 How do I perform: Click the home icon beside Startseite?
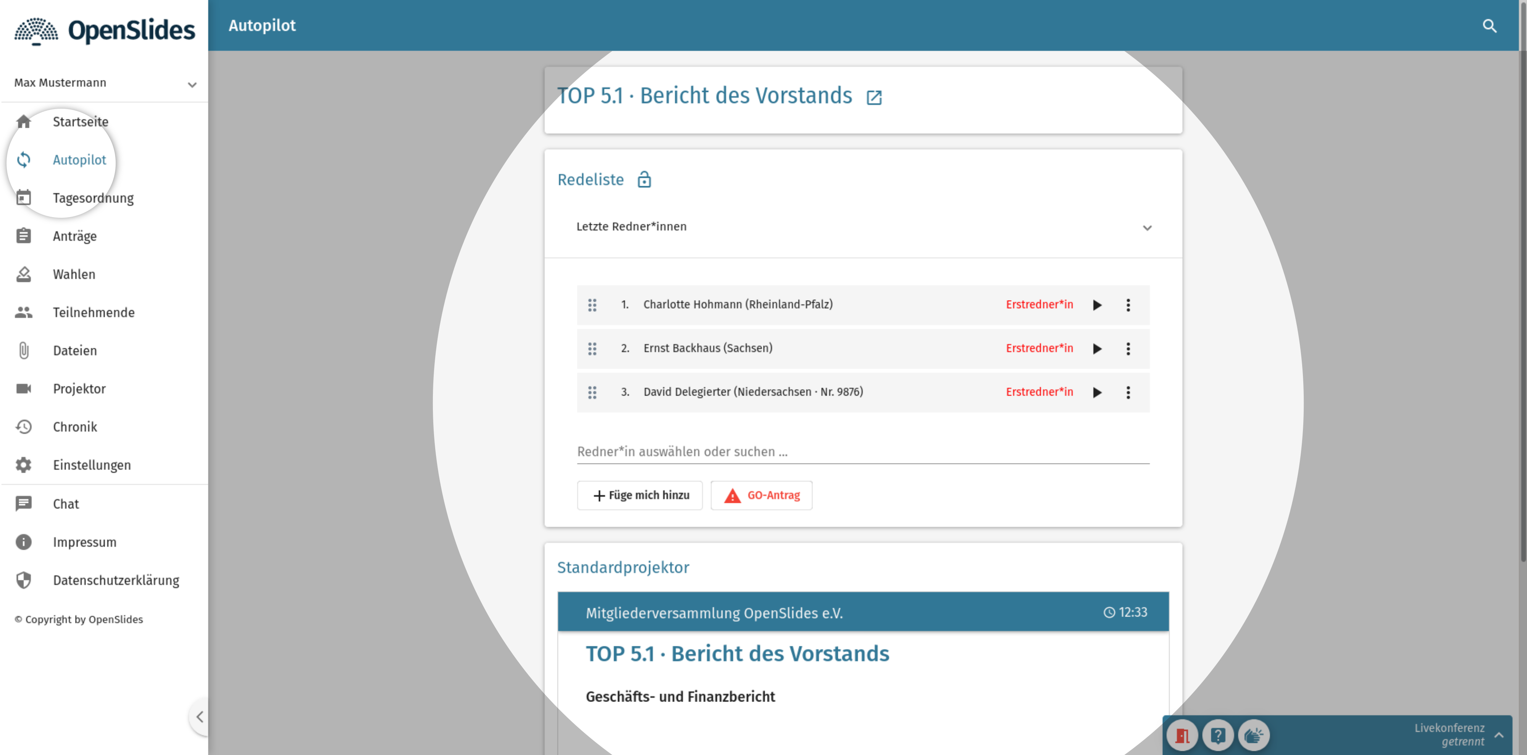point(24,122)
